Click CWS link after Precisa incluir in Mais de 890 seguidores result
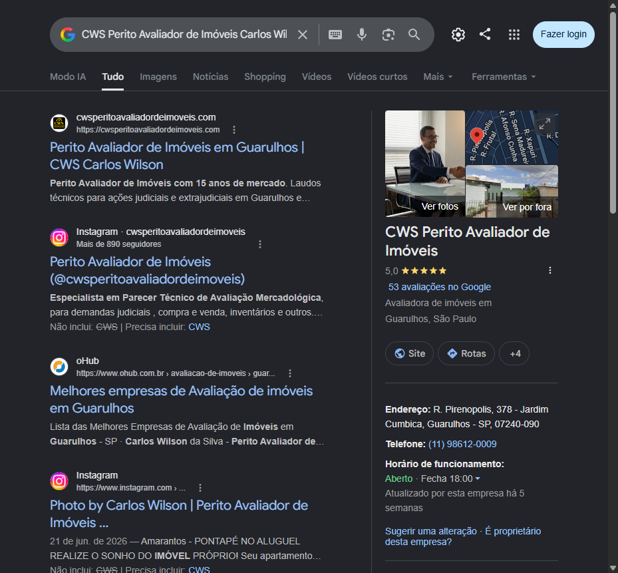The height and width of the screenshot is (573, 618). 199,327
